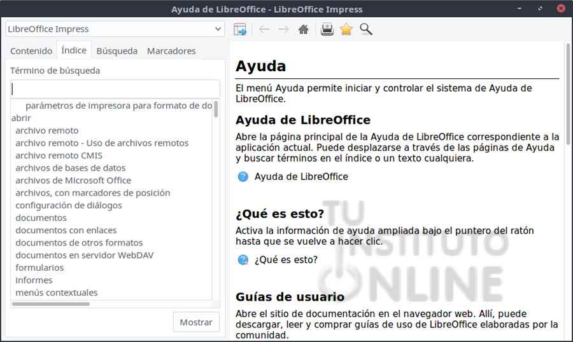
Task: Click the back arrow in toolbar
Action: [x=264, y=29]
